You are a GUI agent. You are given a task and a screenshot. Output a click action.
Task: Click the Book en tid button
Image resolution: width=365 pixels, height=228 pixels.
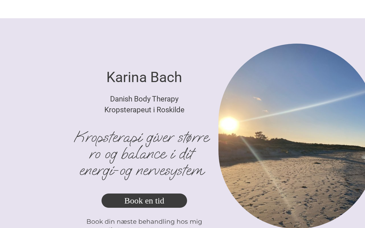tap(144, 201)
